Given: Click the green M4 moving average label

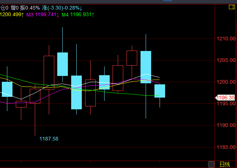Looking at the screenshot, I should pos(65,15).
